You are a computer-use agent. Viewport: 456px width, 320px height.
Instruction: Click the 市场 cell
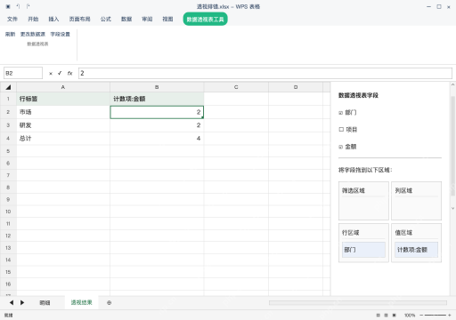click(x=63, y=112)
